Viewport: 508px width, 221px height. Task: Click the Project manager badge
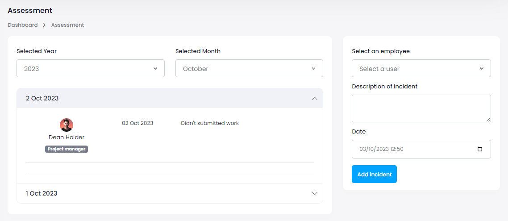[67, 149]
